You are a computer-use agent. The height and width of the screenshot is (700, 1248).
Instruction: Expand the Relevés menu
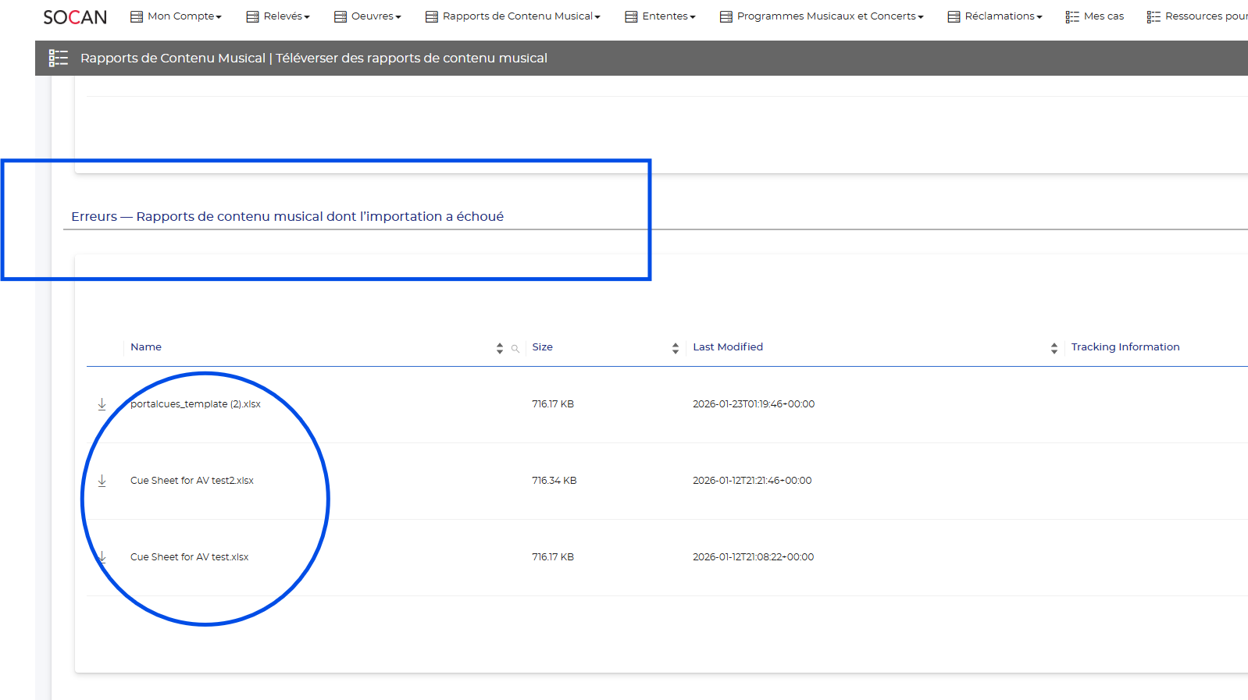click(x=278, y=16)
